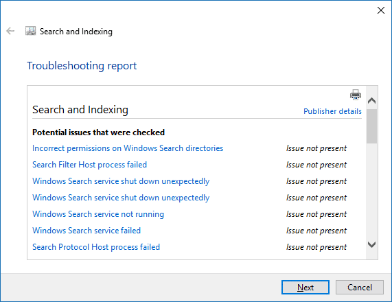Viewport: 392px width, 302px height.
Task: Click the scroll down arrow
Action: [x=372, y=244]
